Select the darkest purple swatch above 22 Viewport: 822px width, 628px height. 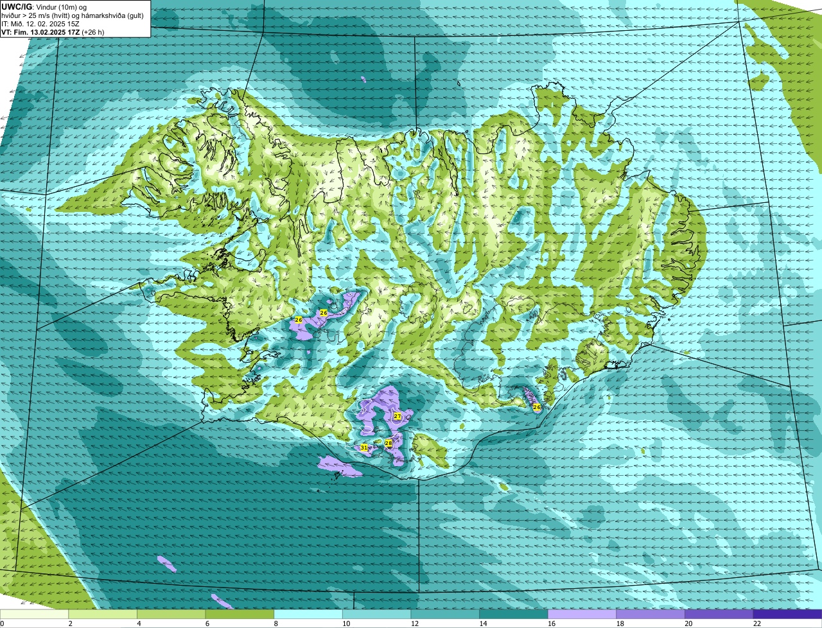[x=787, y=614]
